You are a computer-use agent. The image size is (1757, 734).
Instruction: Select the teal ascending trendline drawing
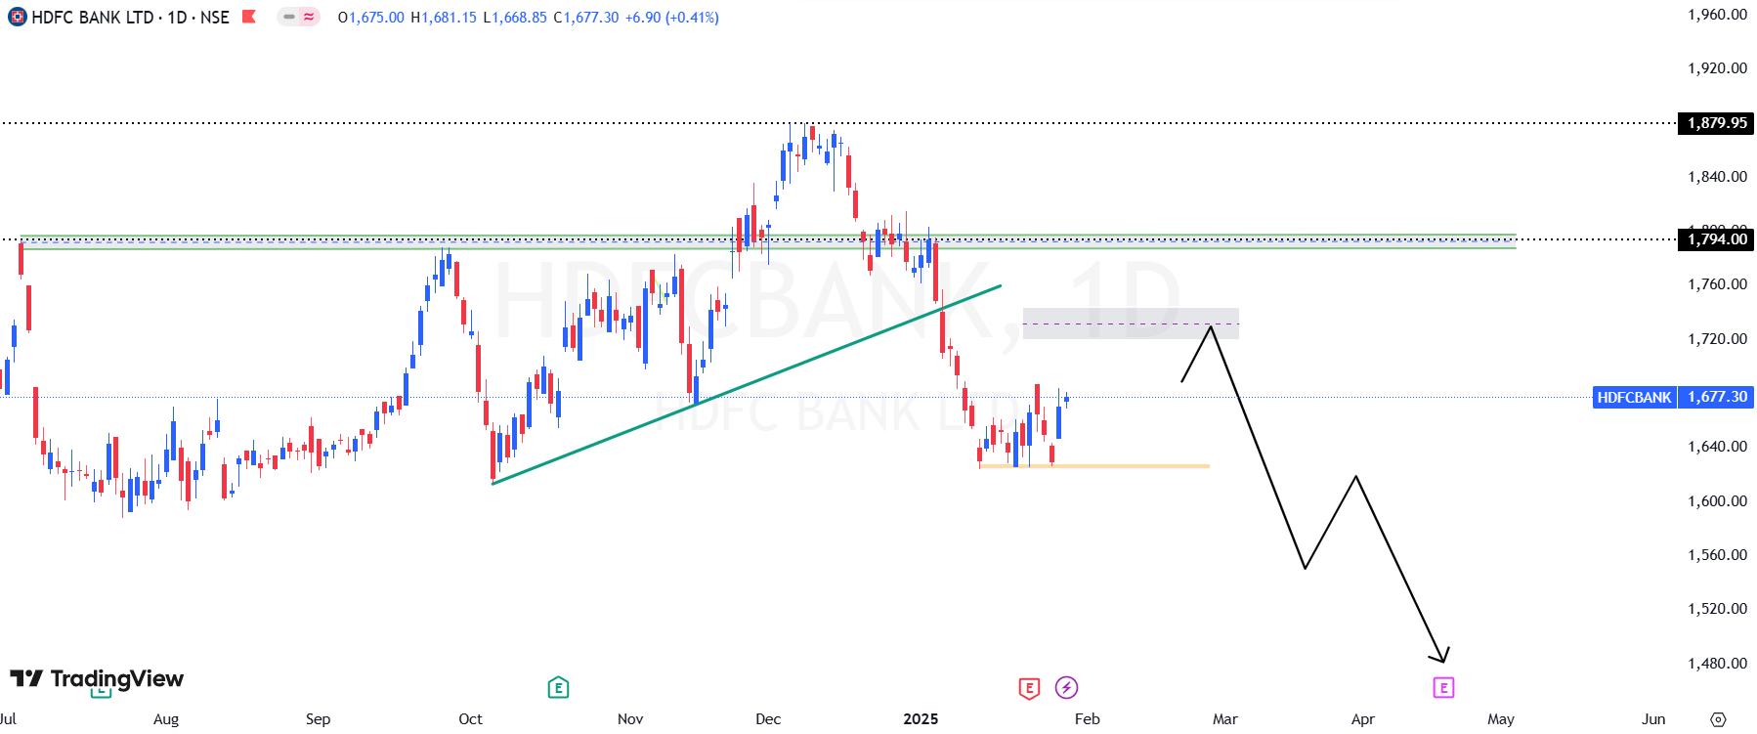pyautogui.click(x=747, y=384)
